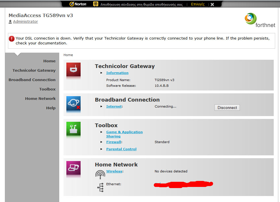Open the Firewall settings link
This screenshot has width=280, height=202.
tap(114, 142)
